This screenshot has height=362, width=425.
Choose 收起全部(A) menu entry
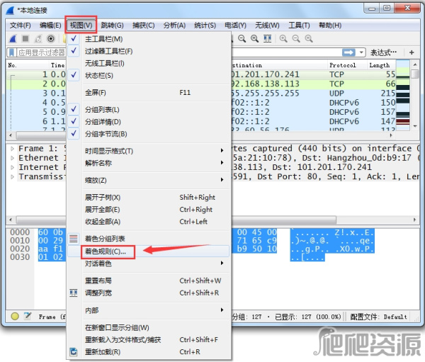149,222
